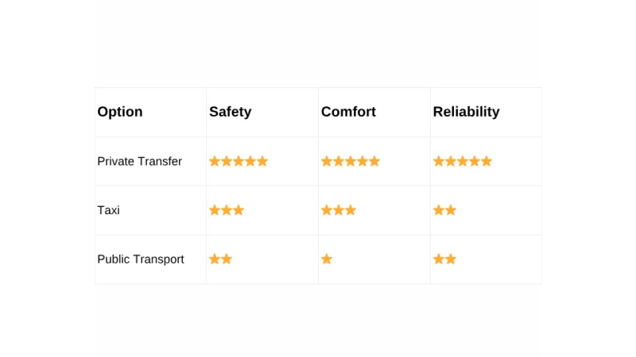Screen dimensions: 636x357
Task: Click the Taxi Reliability two-star rating
Action: tap(444, 210)
